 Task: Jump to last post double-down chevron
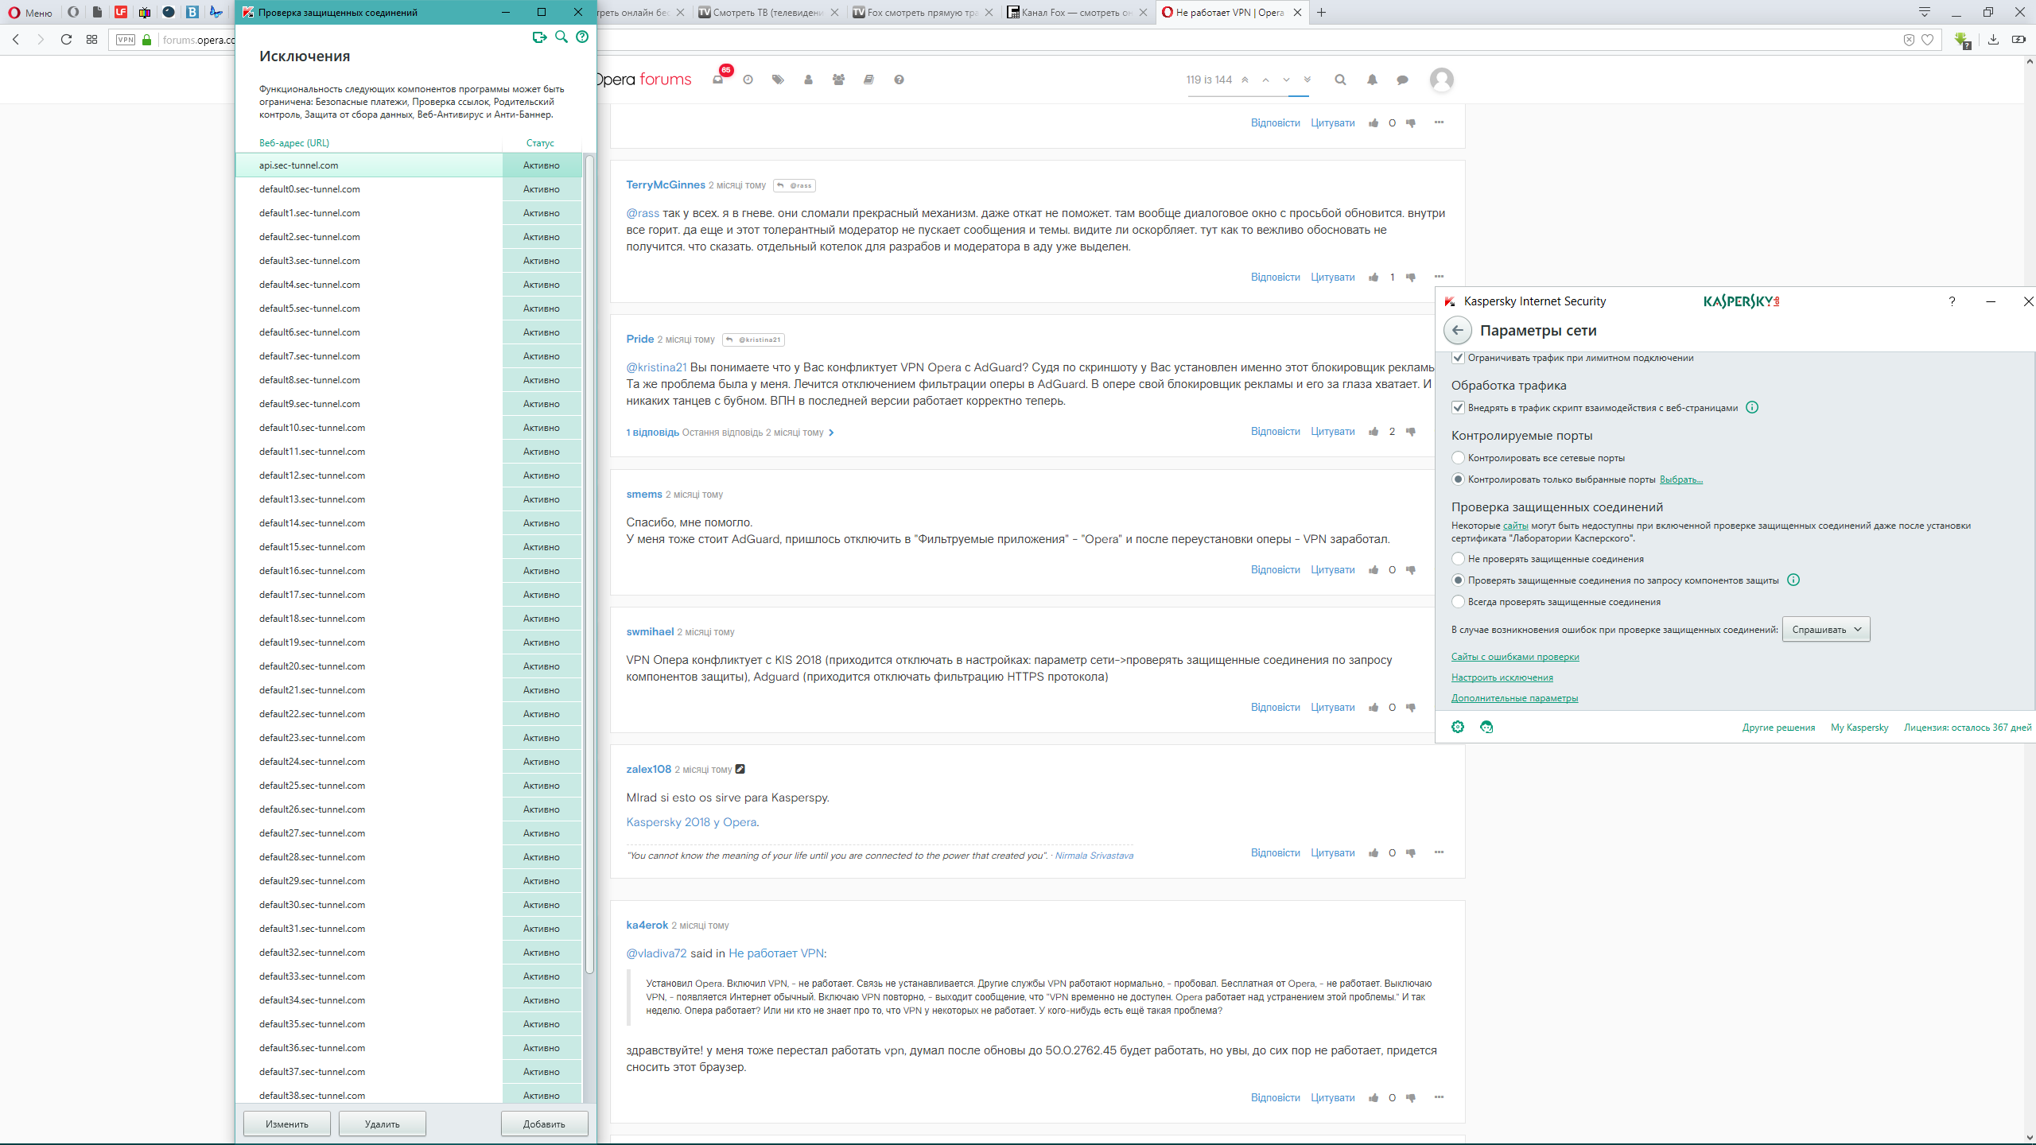coord(1307,80)
